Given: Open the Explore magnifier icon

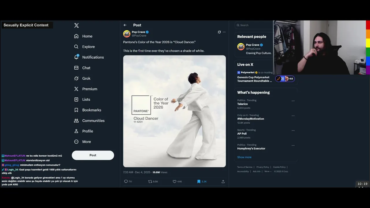Looking at the screenshot, I should [x=76, y=47].
